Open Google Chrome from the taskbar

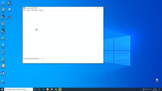coord(56,89)
